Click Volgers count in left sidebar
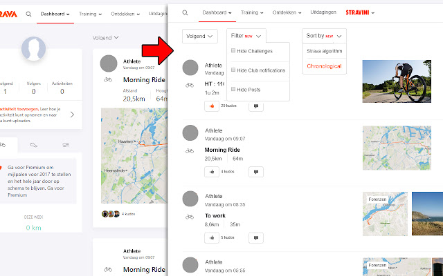The image size is (443, 276). (x=34, y=91)
